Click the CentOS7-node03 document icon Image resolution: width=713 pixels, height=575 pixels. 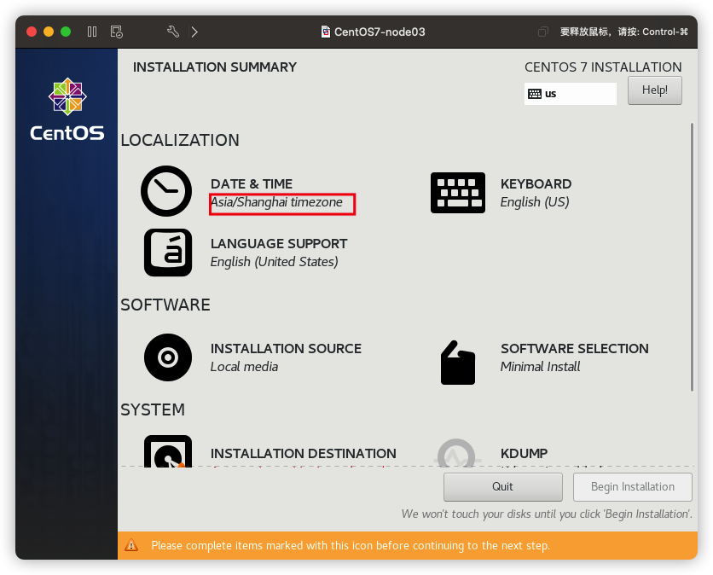[x=326, y=32]
